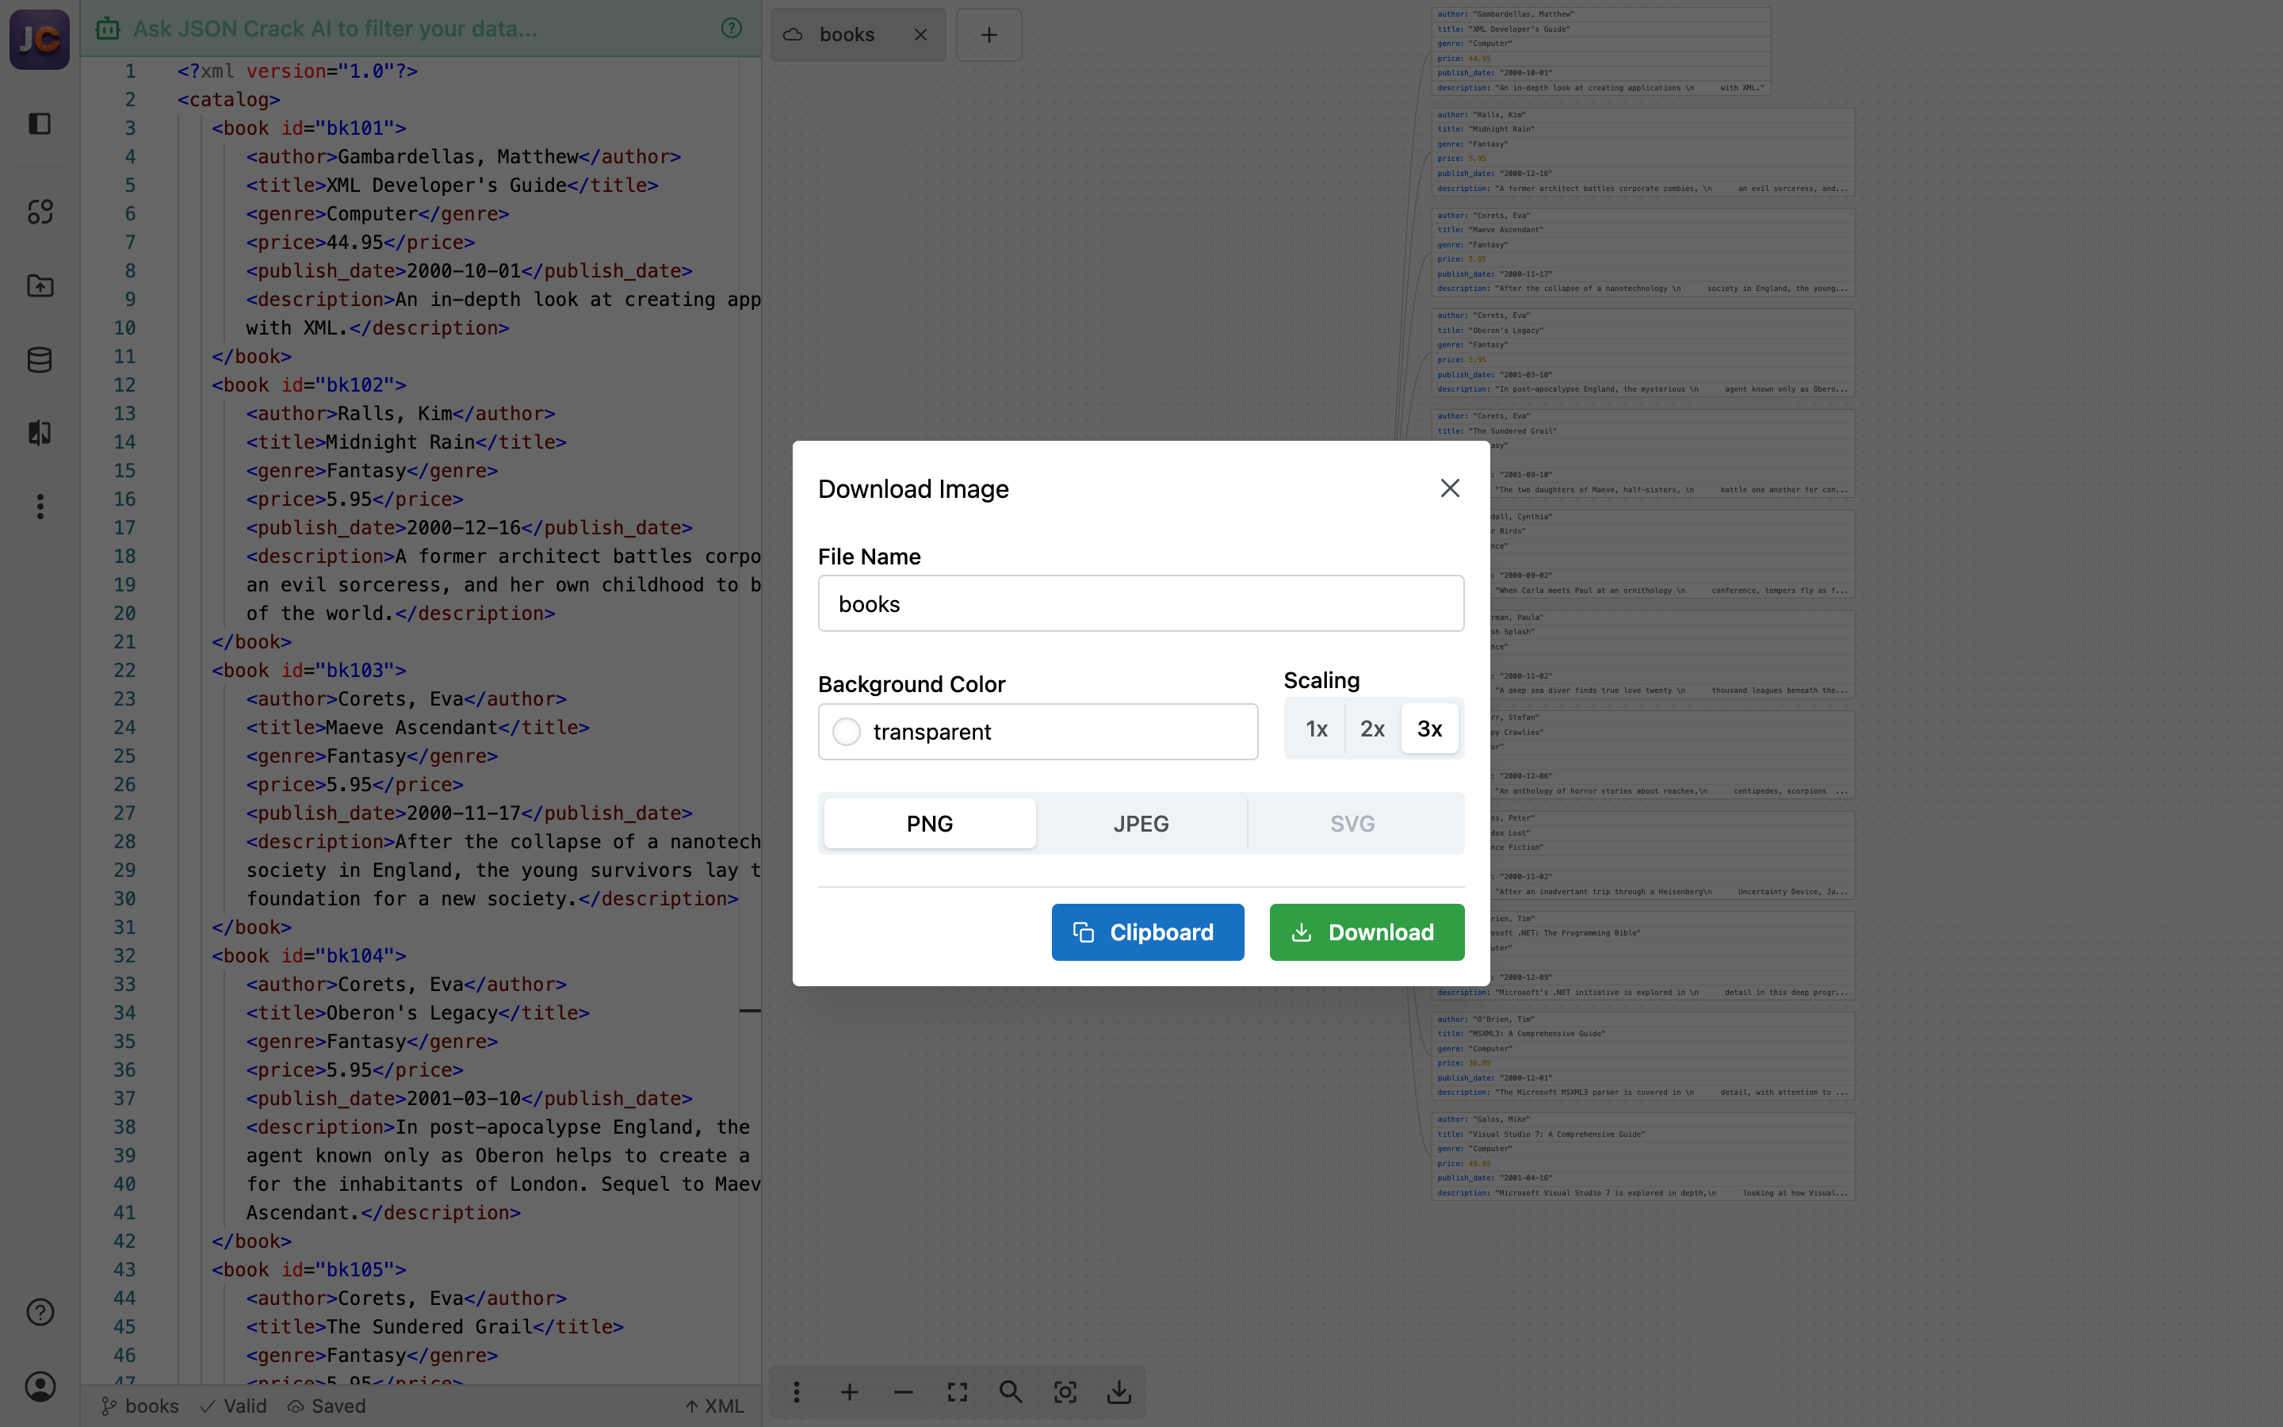Fit the graph to the screen
This screenshot has height=1427, width=2283.
click(957, 1392)
